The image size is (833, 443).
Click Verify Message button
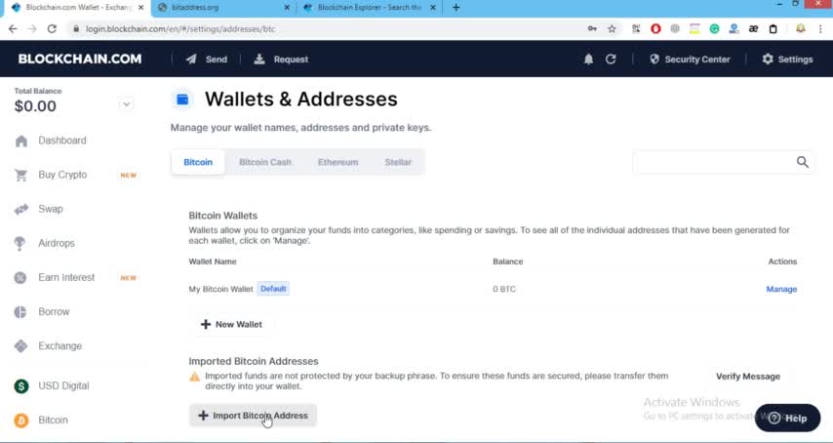(748, 377)
